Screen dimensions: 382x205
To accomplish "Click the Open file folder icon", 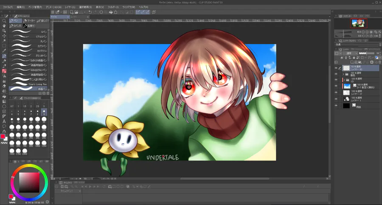I will pyautogui.click(x=76, y=12).
